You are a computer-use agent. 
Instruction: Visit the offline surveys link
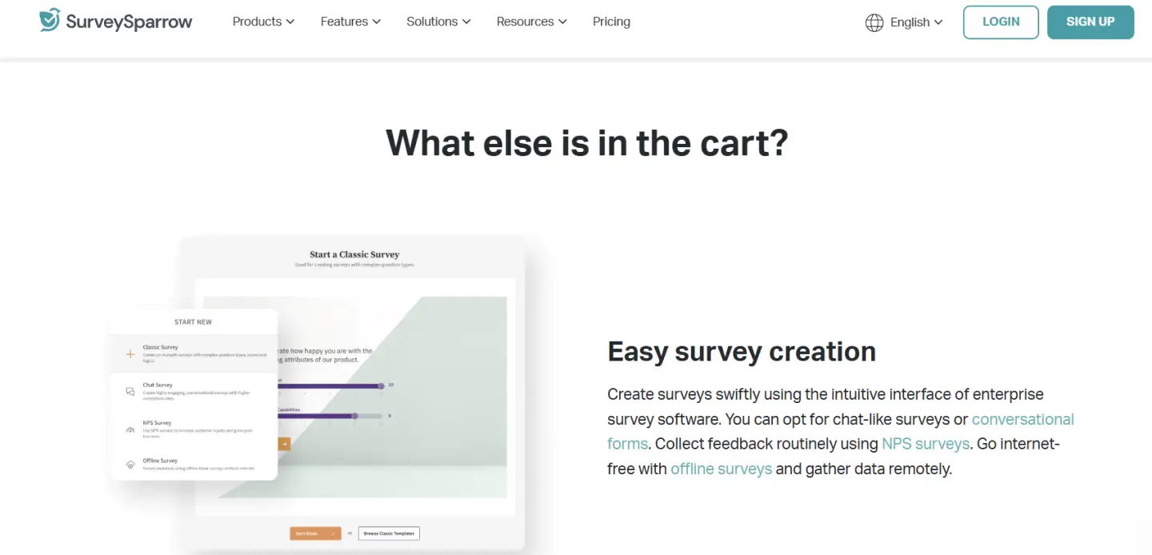point(721,469)
